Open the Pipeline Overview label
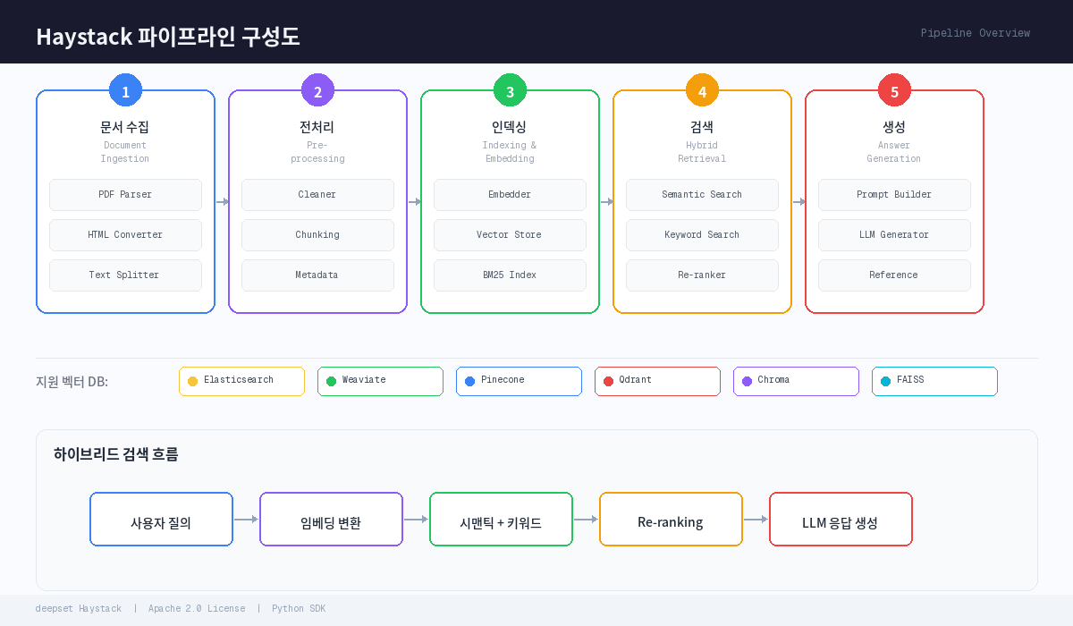The height and width of the screenshot is (626, 1073). pyautogui.click(x=975, y=33)
